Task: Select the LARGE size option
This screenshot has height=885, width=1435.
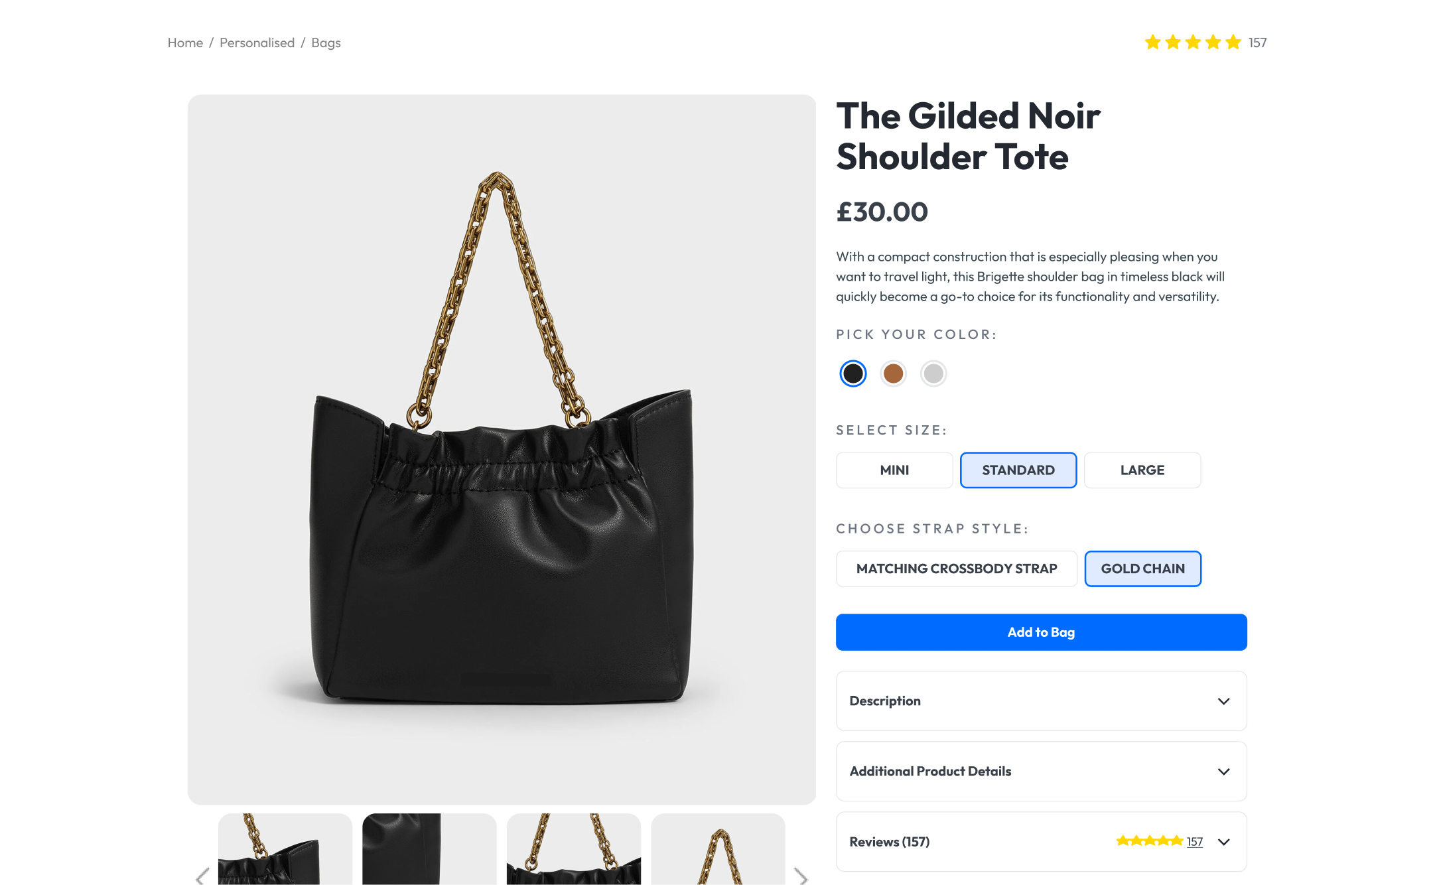Action: pyautogui.click(x=1142, y=470)
